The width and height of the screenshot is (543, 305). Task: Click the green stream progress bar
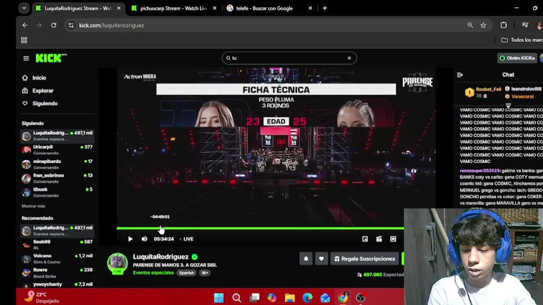coord(260,228)
